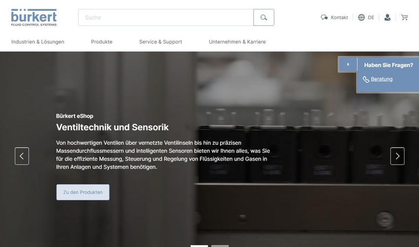Open the DE language selector
Screen dimensions: 419x247
tap(371, 17)
